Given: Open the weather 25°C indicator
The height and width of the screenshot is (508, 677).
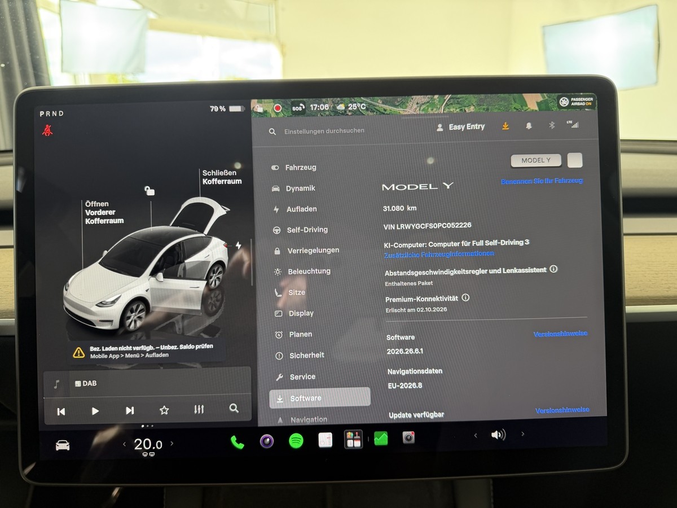Looking at the screenshot, I should pyautogui.click(x=351, y=107).
